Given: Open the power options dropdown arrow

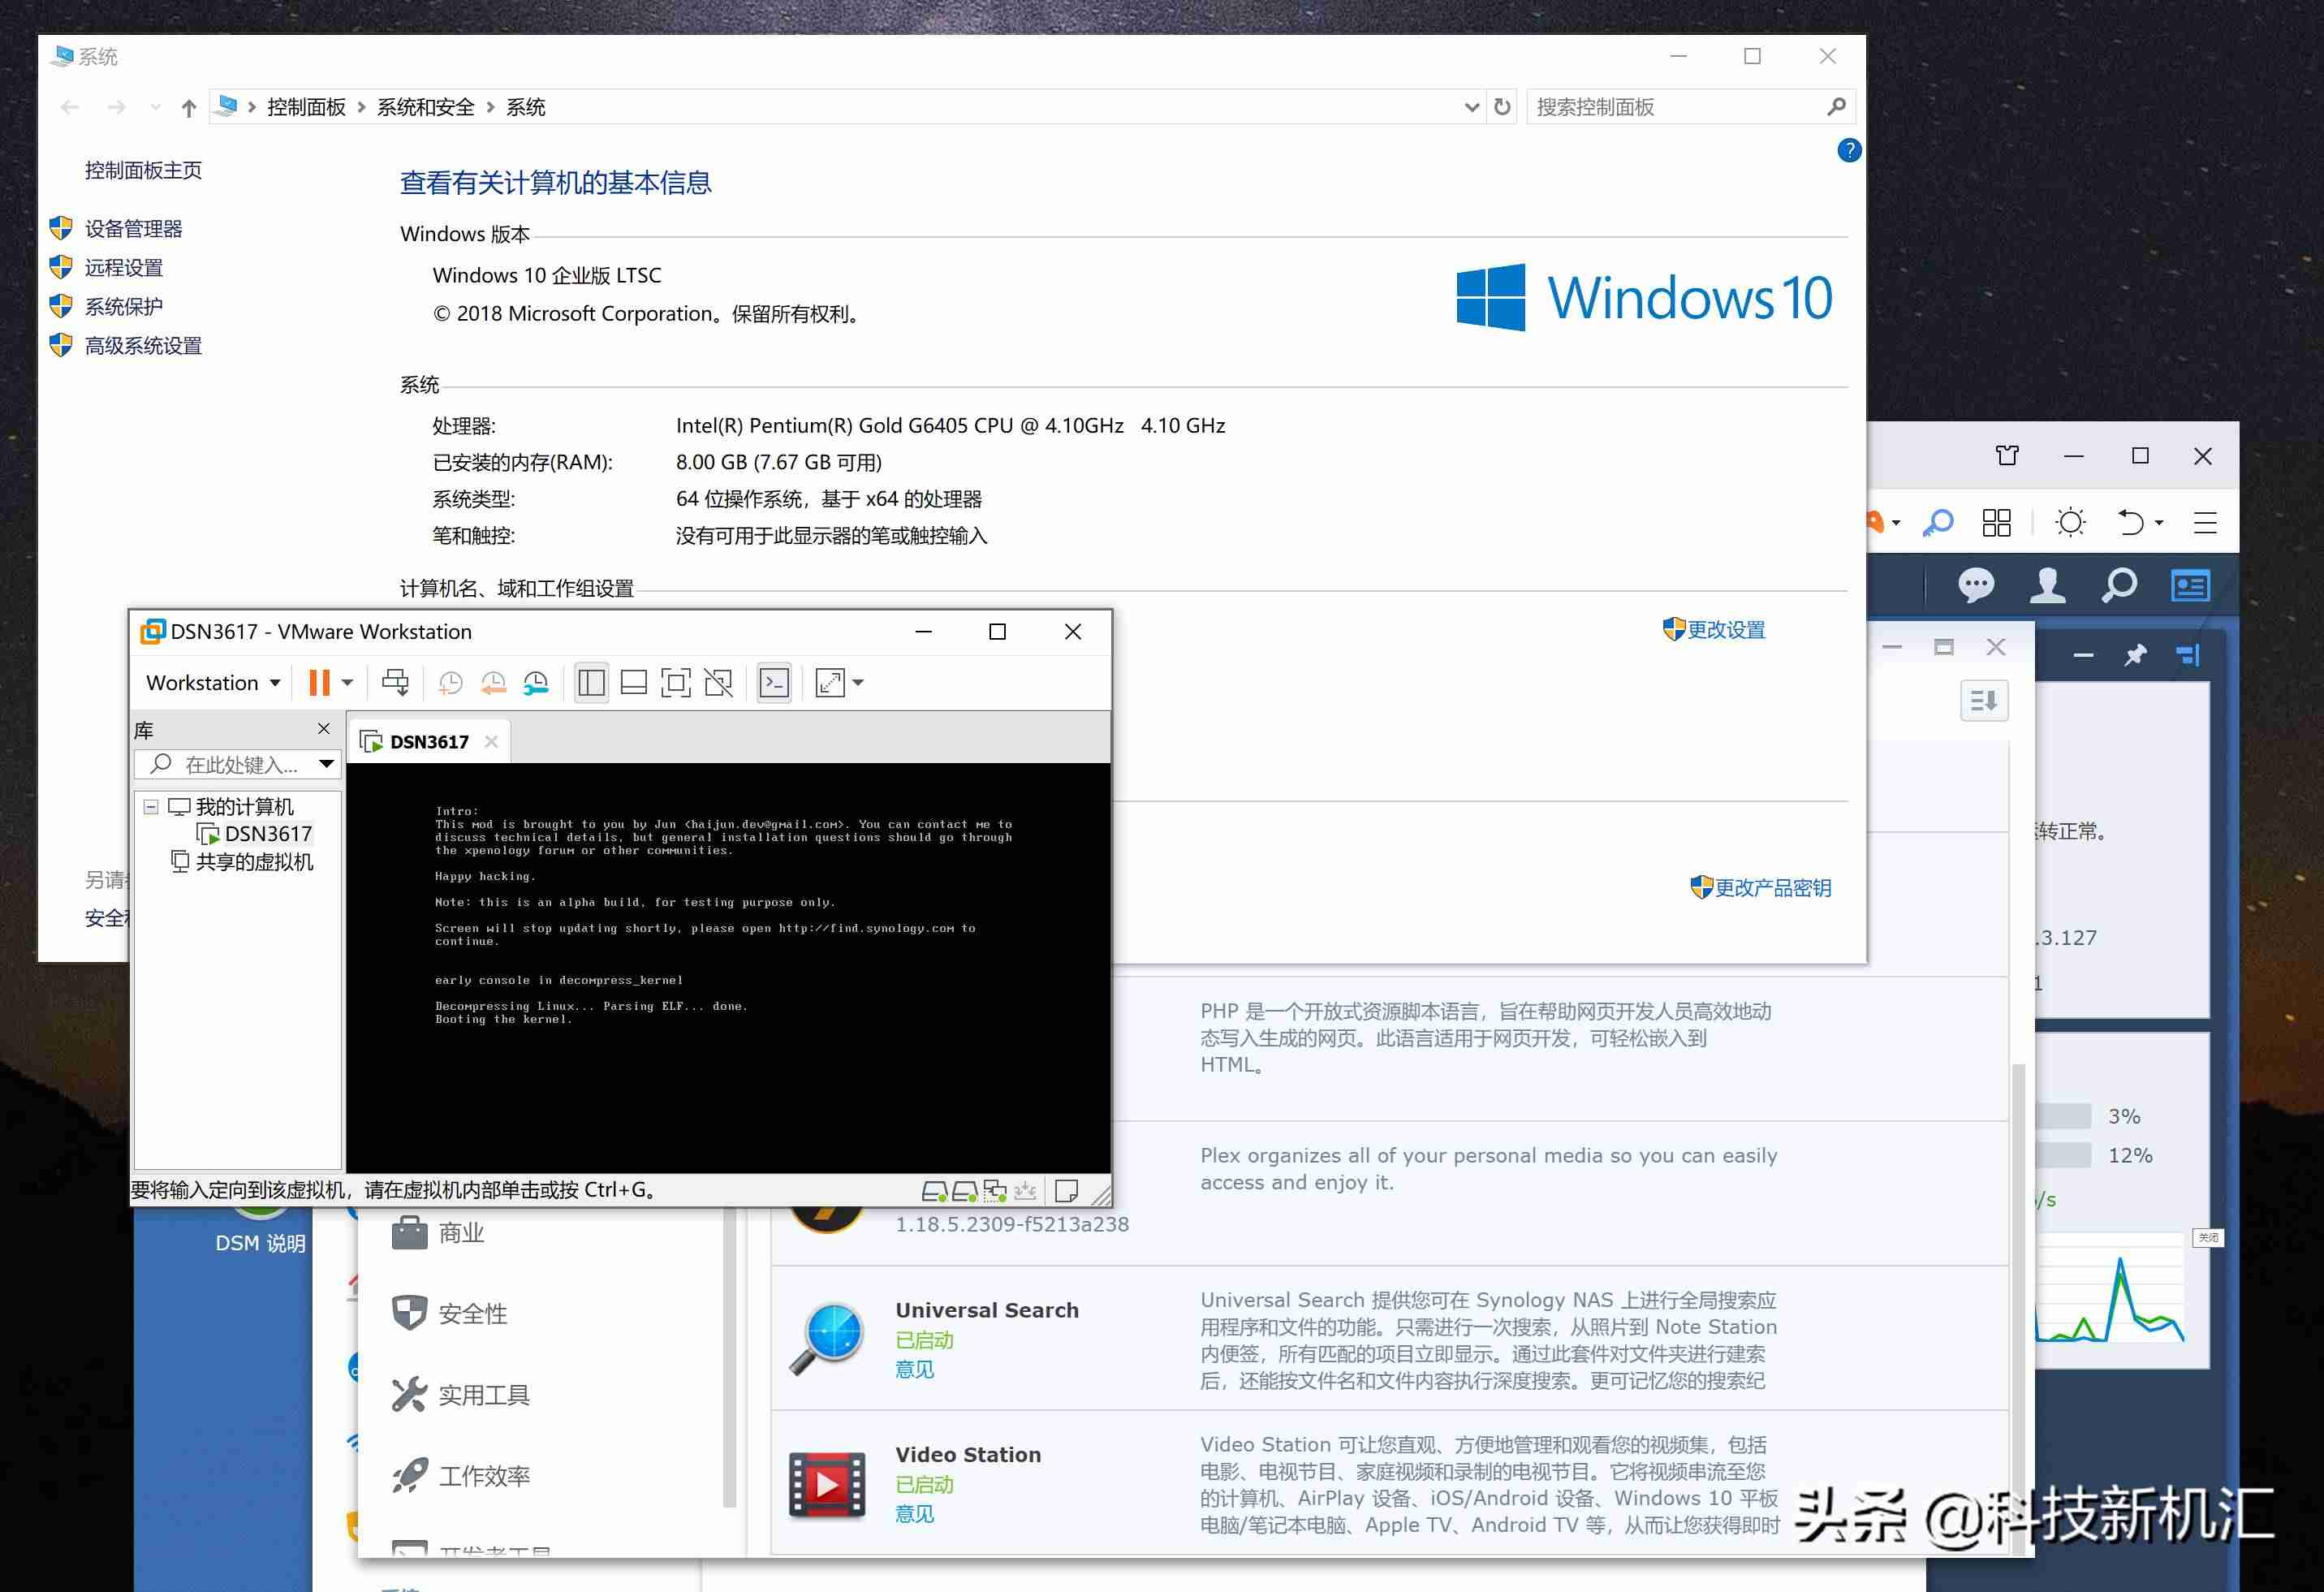Looking at the screenshot, I should click(348, 683).
